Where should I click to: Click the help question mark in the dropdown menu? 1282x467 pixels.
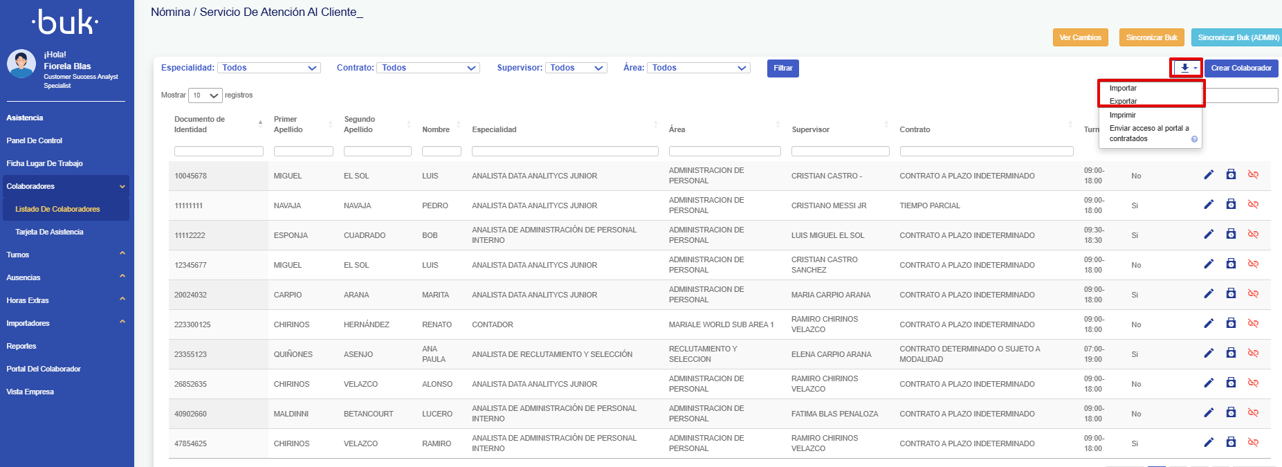click(x=1194, y=139)
